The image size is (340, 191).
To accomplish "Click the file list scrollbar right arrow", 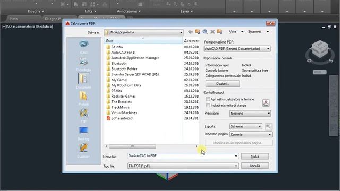I will [x=197, y=146].
